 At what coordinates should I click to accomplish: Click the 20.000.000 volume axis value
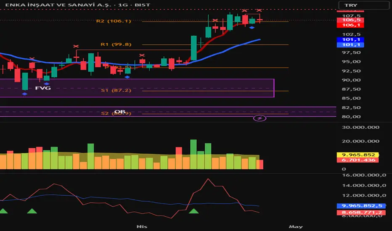360,142
